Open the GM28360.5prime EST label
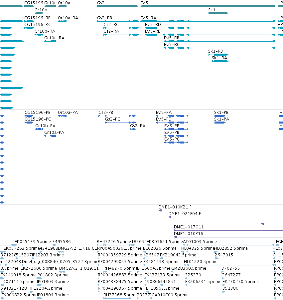This screenshot has height=300, width=283. [189, 268]
